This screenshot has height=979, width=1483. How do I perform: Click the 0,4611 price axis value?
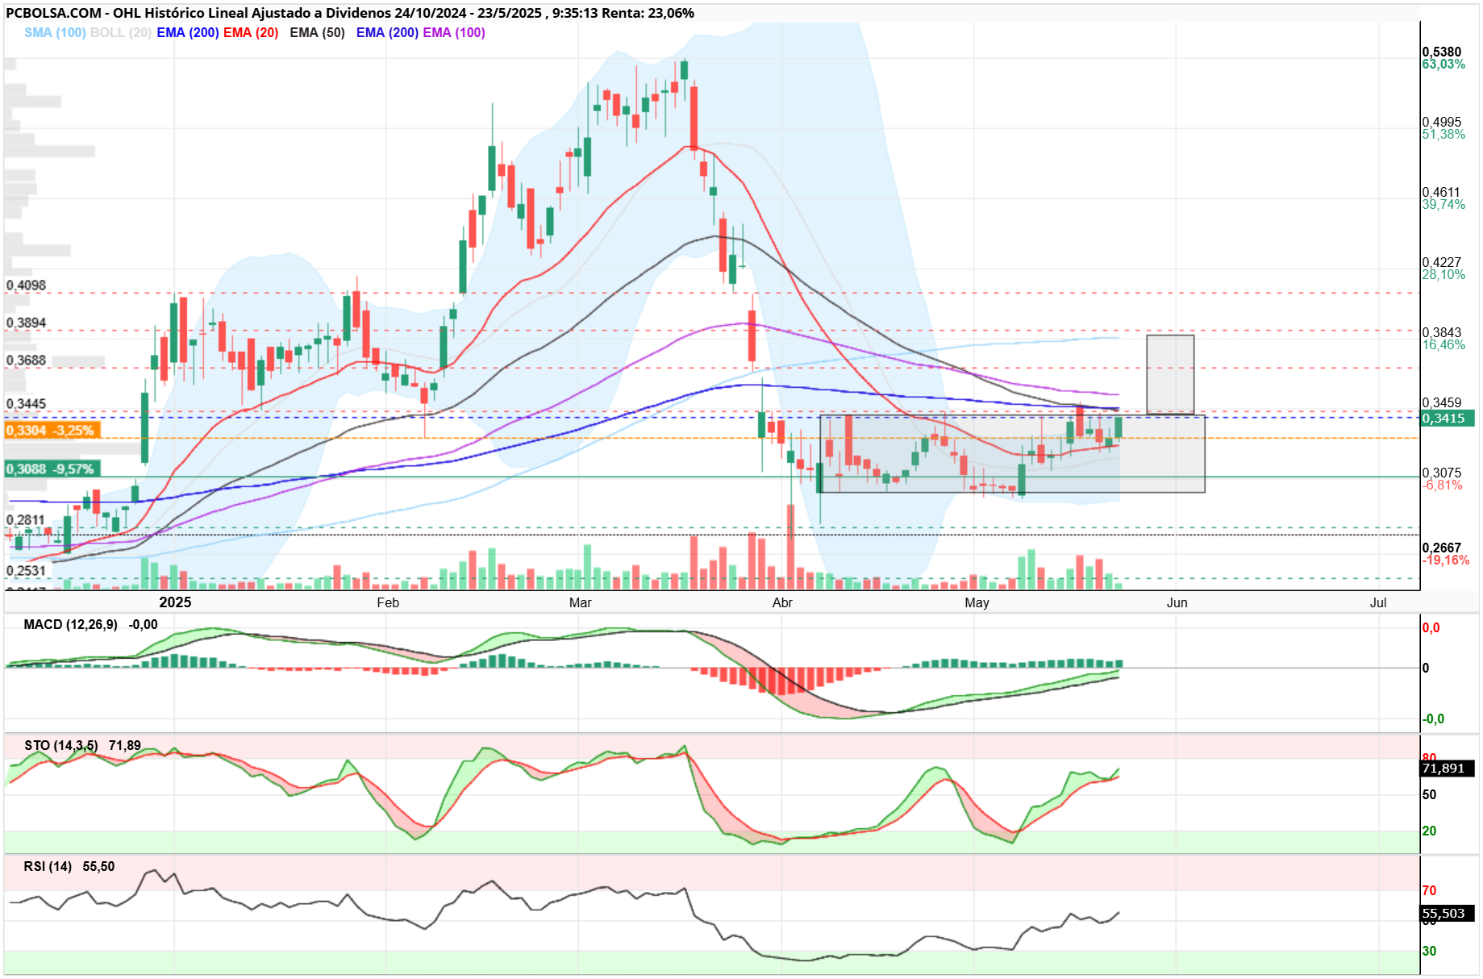coord(1442,192)
